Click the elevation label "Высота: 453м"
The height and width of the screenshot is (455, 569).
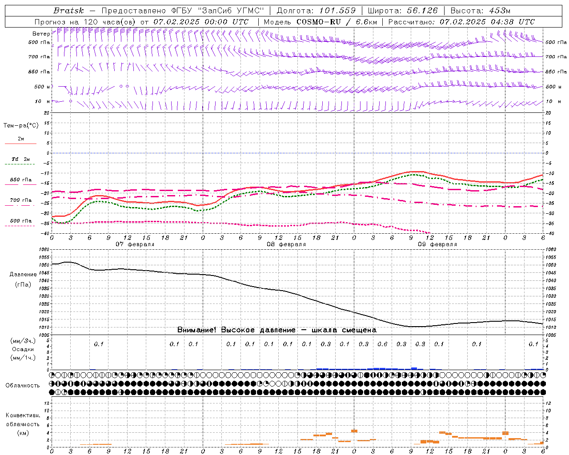(x=481, y=10)
